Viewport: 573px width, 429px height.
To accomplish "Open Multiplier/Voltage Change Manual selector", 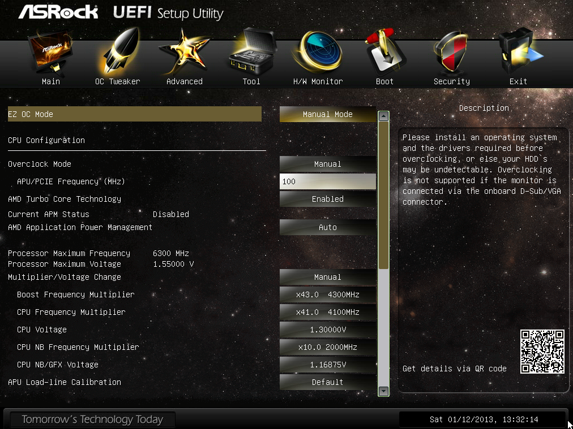I will point(328,278).
